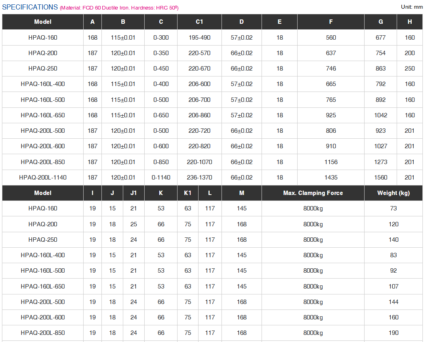
Task: Click the K1 column header
Action: pos(188,193)
